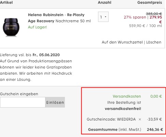Open the Re-Plasty cream jar product image

click(11, 27)
